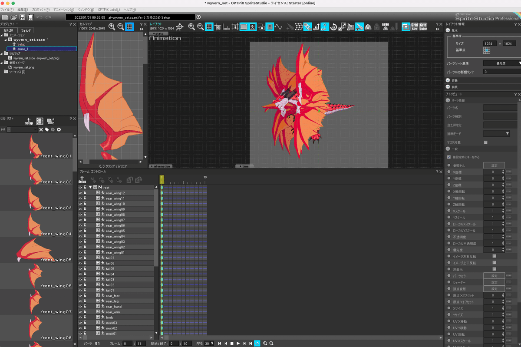Viewport: 521px width, 347px height.
Task: Open a project with the folder icon
Action: click(x=13, y=17)
